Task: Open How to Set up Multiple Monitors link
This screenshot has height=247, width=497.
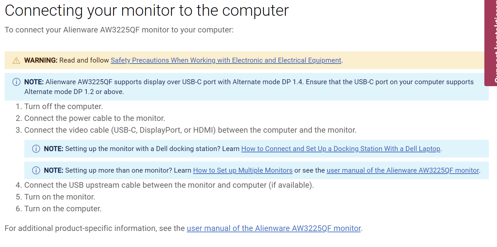Action: pyautogui.click(x=243, y=170)
